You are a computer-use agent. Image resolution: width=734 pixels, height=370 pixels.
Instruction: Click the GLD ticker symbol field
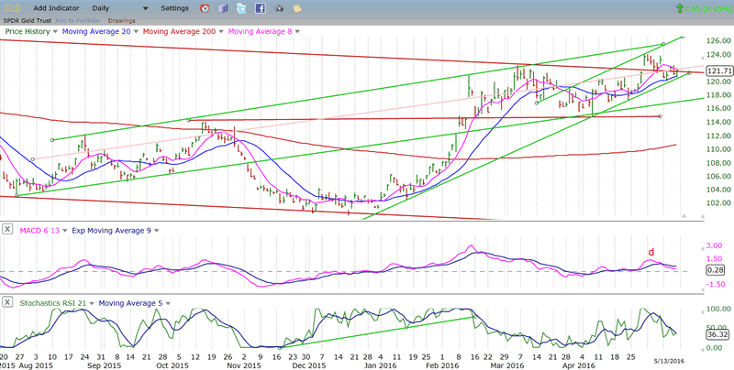[x=13, y=8]
